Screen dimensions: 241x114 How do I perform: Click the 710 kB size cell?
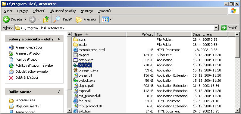[148, 65]
